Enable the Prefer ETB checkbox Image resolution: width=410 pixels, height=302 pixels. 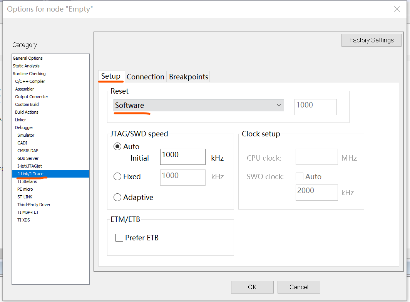tap(119, 238)
